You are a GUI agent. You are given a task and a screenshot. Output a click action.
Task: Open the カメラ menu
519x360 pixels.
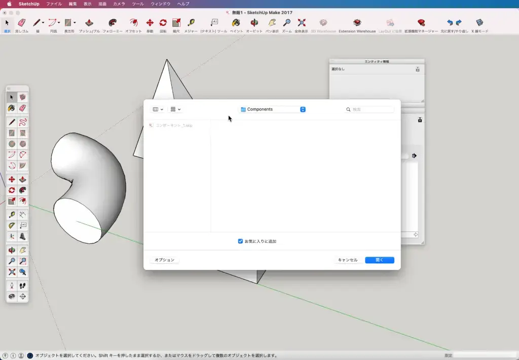(x=119, y=4)
